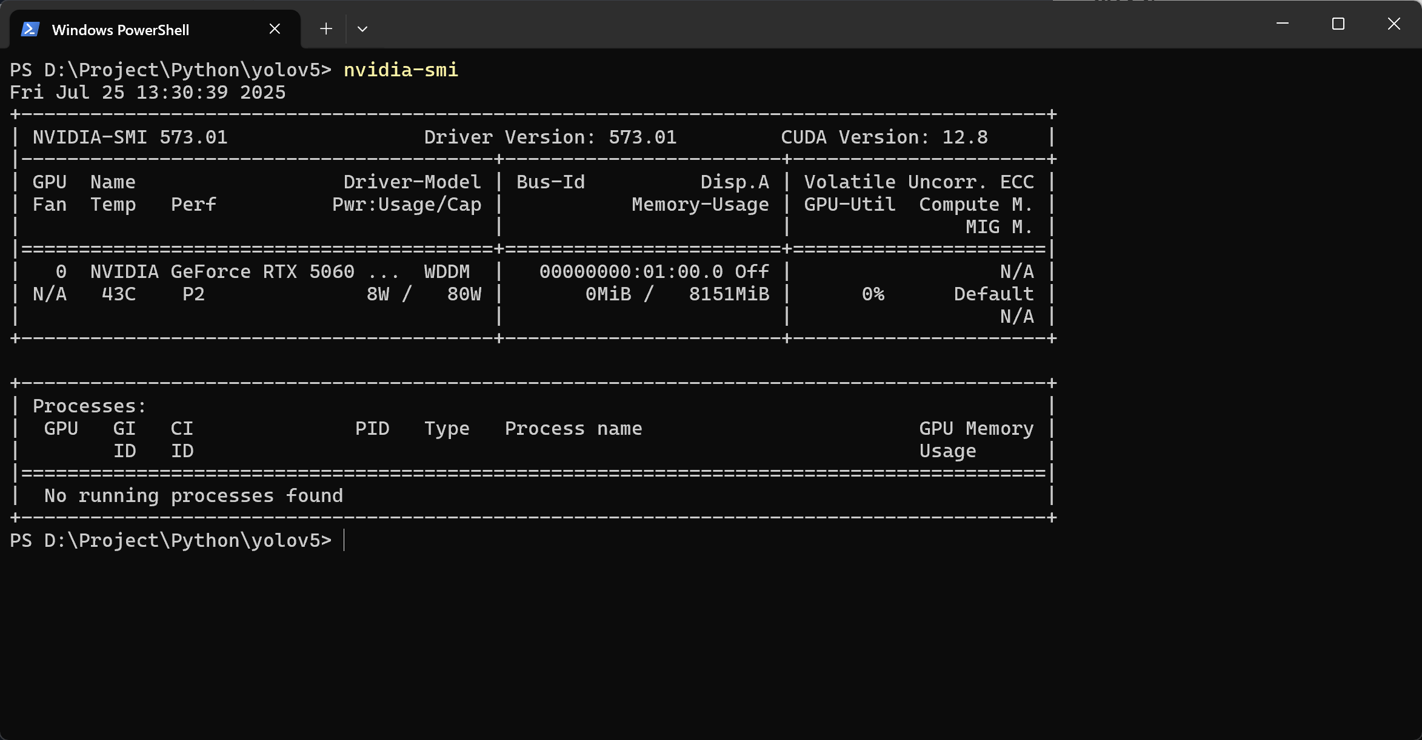Click the "MIG M." header
The height and width of the screenshot is (740, 1422).
click(x=1000, y=227)
